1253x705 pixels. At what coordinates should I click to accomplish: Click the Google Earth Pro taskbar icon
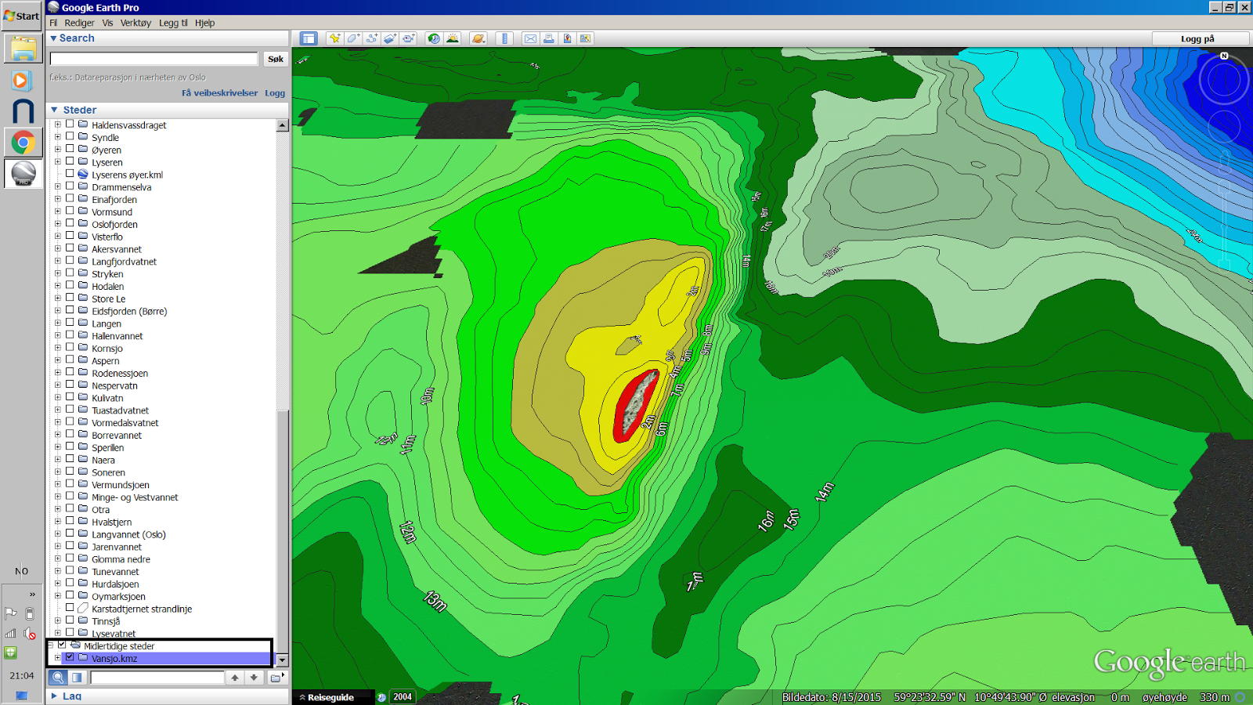point(23,173)
